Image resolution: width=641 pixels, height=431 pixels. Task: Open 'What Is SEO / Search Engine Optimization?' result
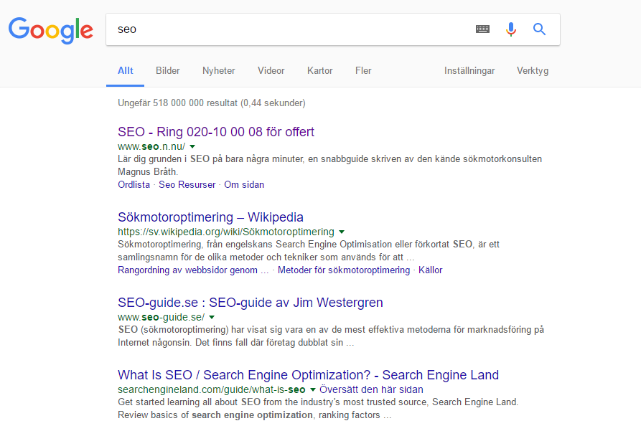pyautogui.click(x=308, y=375)
